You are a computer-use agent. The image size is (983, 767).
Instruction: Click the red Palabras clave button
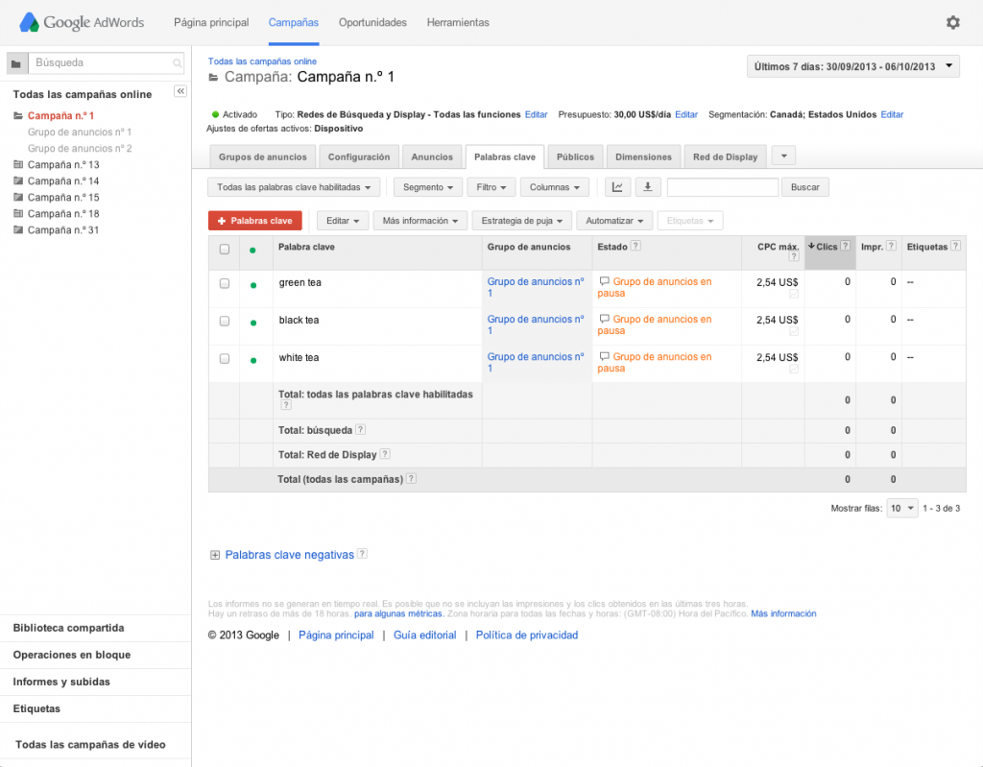click(254, 221)
